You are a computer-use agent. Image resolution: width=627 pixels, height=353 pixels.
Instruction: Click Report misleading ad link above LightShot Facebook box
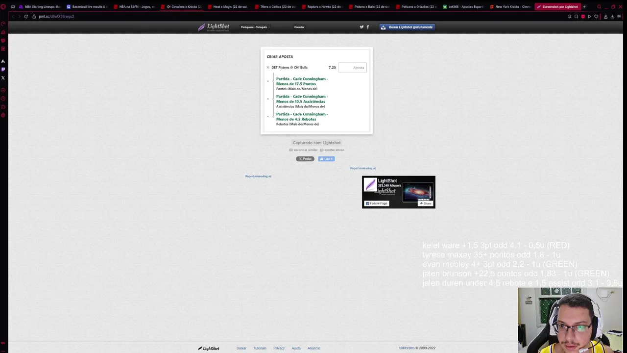point(363,168)
